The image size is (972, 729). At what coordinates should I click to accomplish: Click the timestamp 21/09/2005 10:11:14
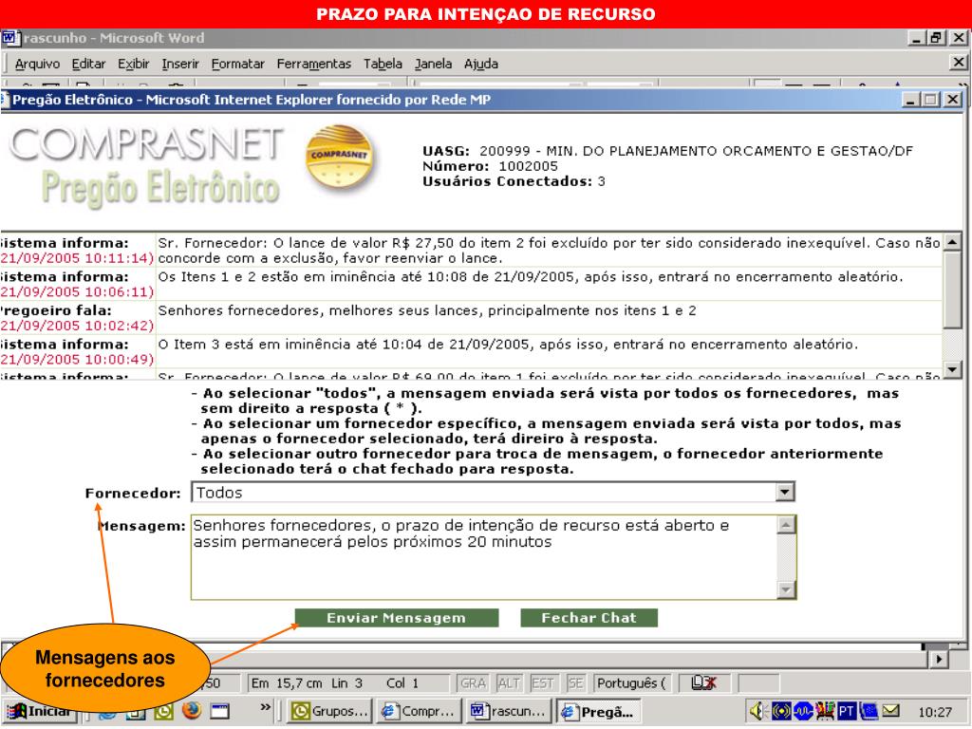[77, 258]
